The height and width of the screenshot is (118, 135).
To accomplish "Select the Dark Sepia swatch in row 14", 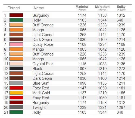I will [16, 78].
